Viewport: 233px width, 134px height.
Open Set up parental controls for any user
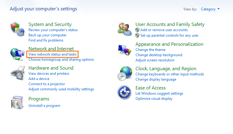coord(169,35)
